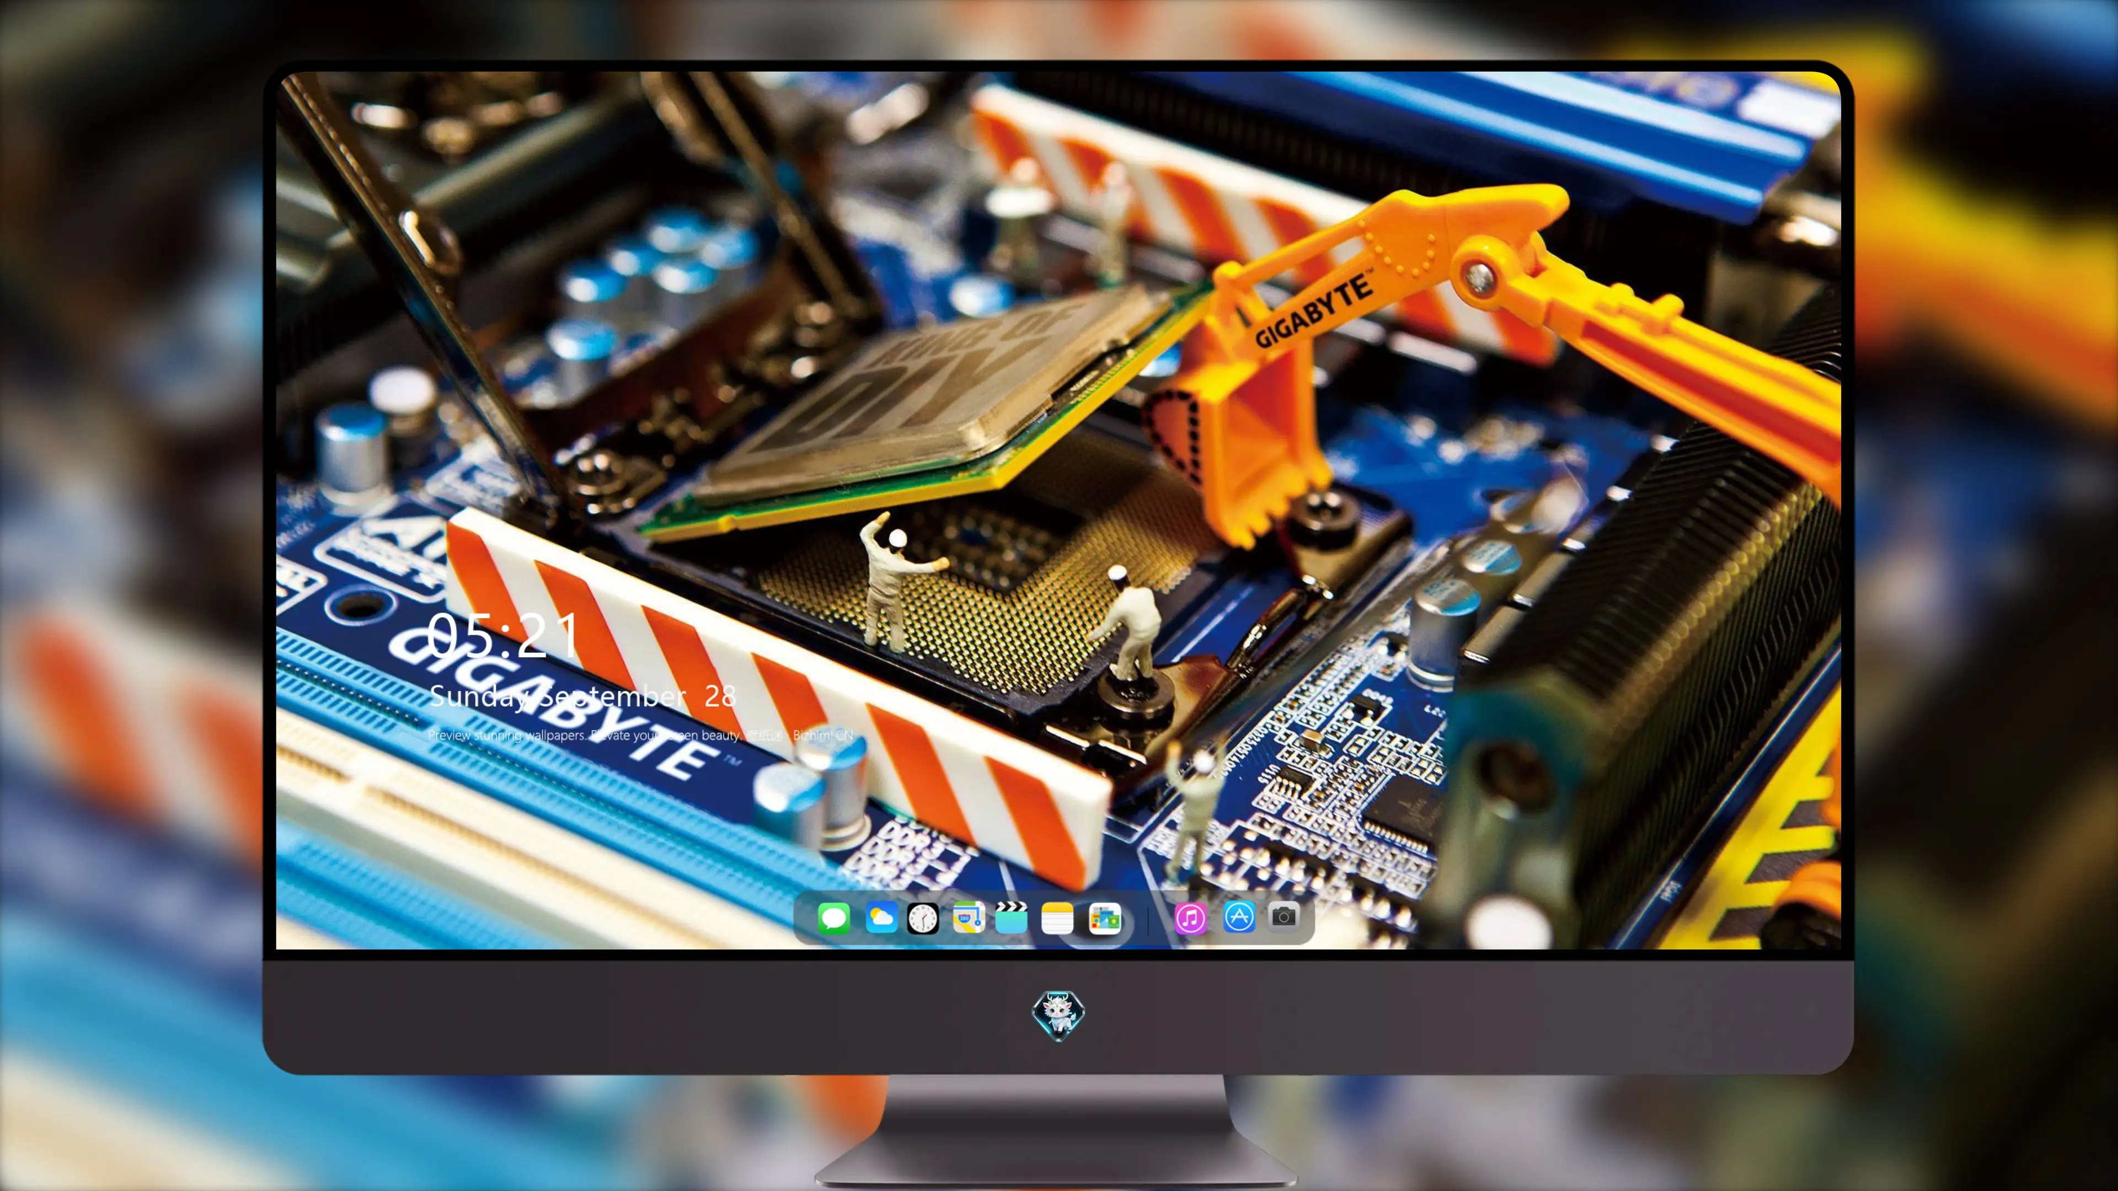Open the Maps app icon in the dock

[969, 918]
